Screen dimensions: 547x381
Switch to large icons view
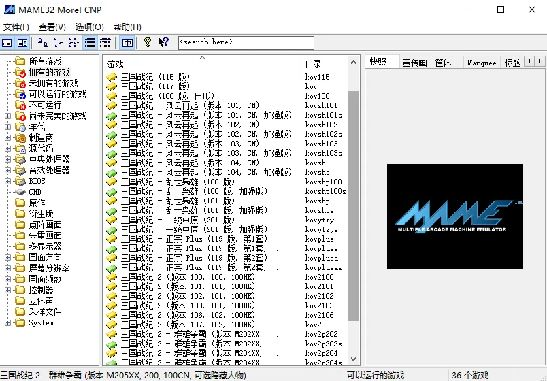tap(43, 42)
